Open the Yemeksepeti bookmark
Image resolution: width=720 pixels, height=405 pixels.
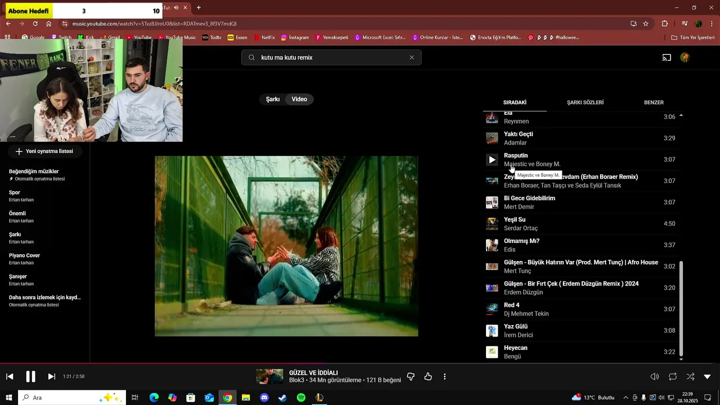331,38
